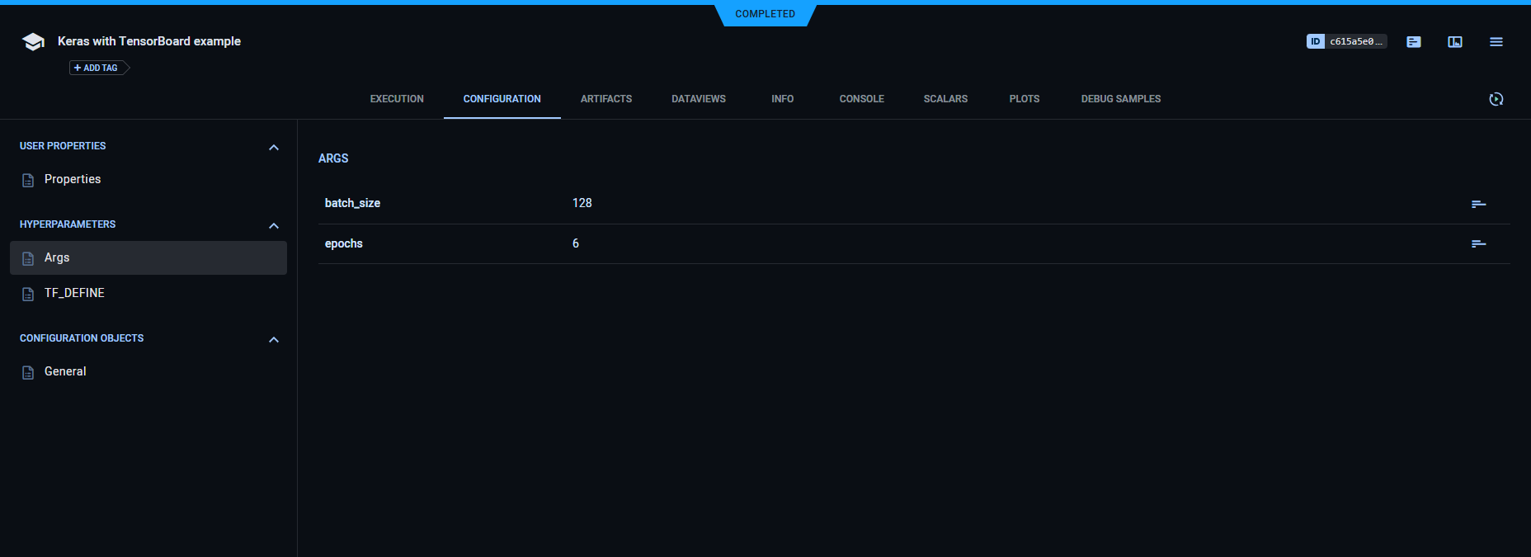Select Properties under User Properties

pos(73,179)
